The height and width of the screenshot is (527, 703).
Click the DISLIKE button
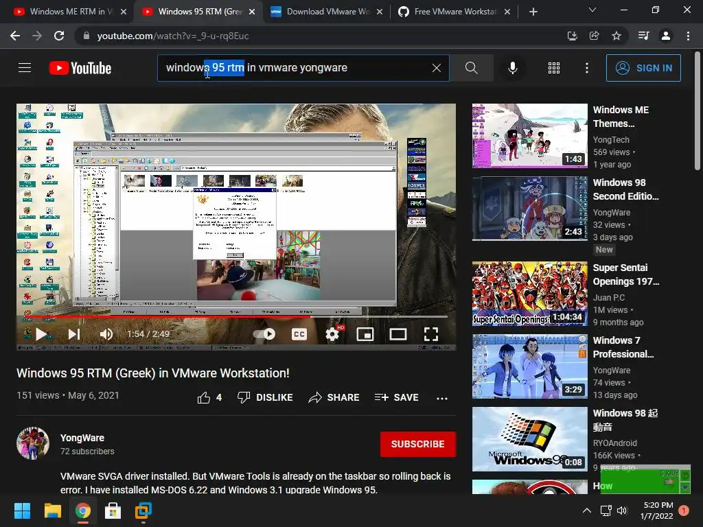click(265, 397)
